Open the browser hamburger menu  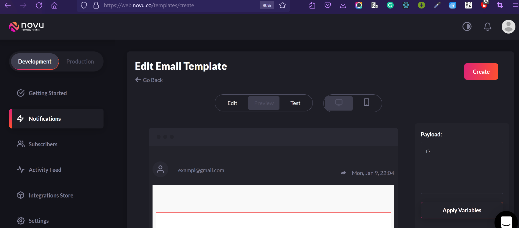[515, 5]
